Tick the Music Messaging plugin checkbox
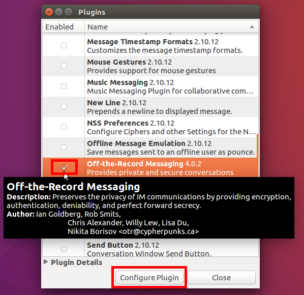This screenshot has height=295, width=304. click(64, 86)
